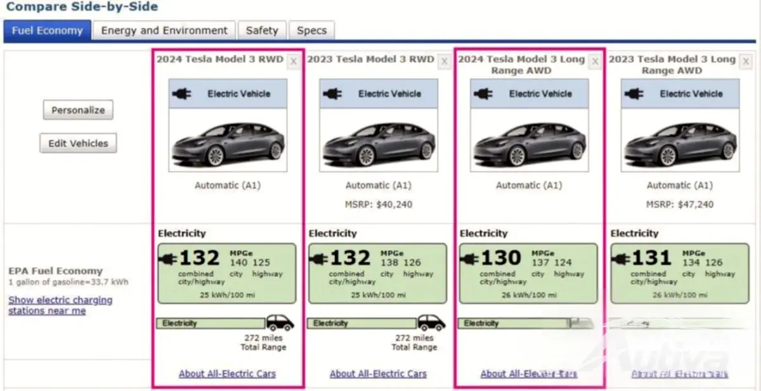
Task: Click plug icon in 2024 RWD Electric Vehicle banner
Action: click(181, 93)
